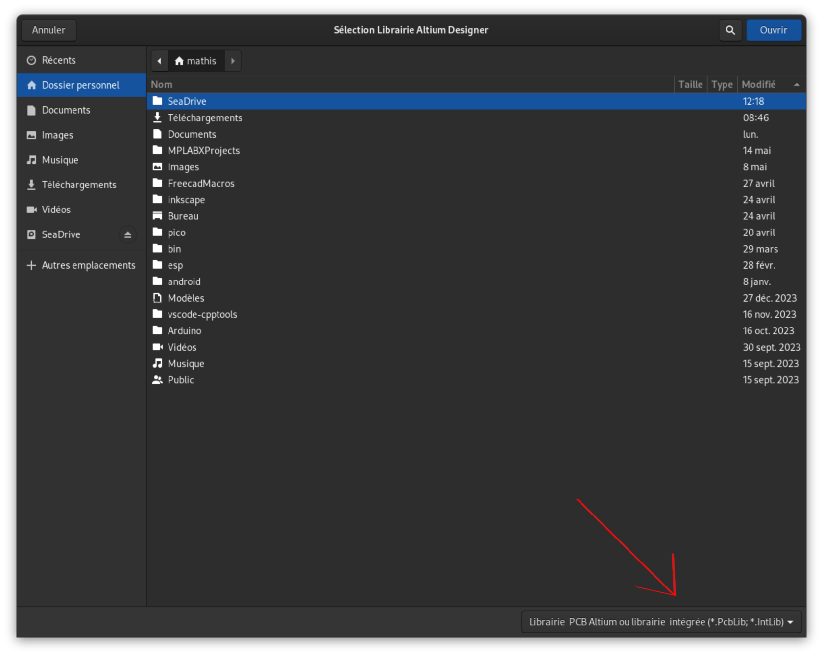Open Musique in the sidebar
The image size is (823, 656).
tap(81, 160)
